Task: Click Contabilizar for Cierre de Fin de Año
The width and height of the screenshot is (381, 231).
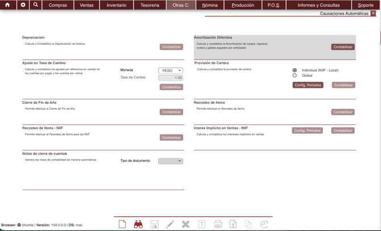Action: 171,112
